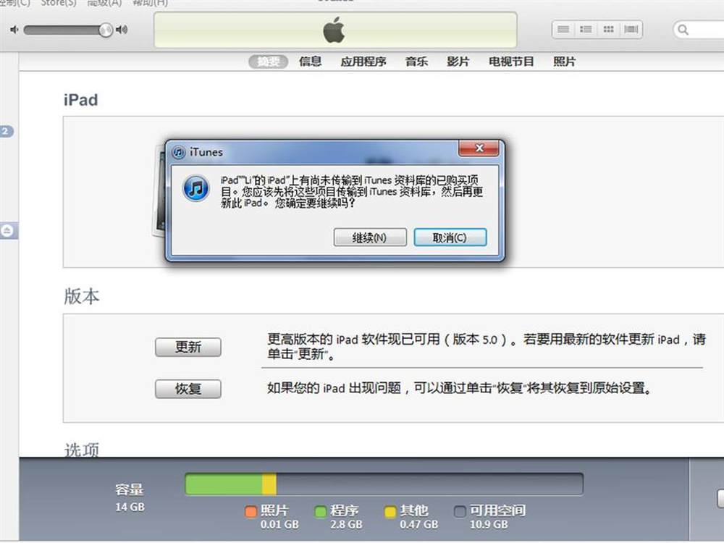The height and width of the screenshot is (543, 724).
Task: Click the 恢复 button
Action: (188, 389)
